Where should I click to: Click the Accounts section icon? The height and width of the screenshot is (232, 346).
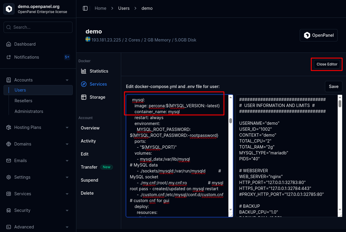pyautogui.click(x=9, y=80)
